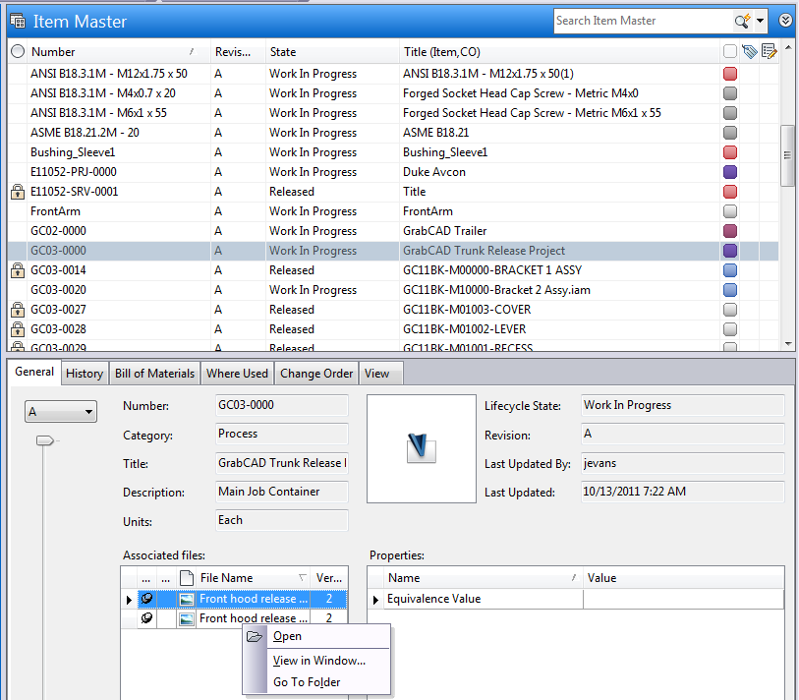Select Go To Folder menu entry

[x=307, y=682]
